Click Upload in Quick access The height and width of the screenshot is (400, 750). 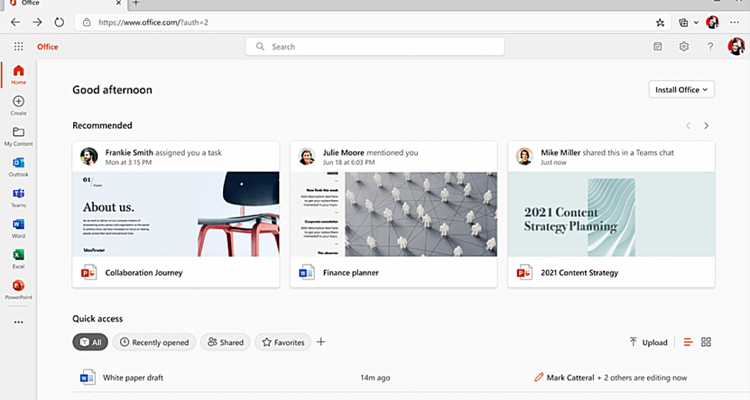coord(649,342)
